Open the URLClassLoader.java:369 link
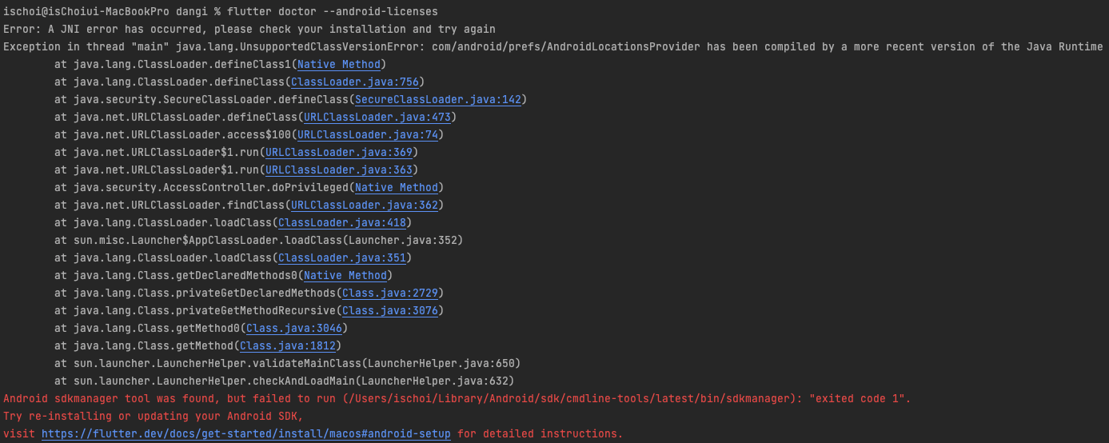Screen dimensions: 1109x443 point(339,152)
